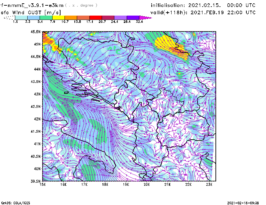The width and height of the screenshot is (266, 205).
Task: Select the 40.5N latitude label
Action: pyautogui.click(x=36, y=156)
